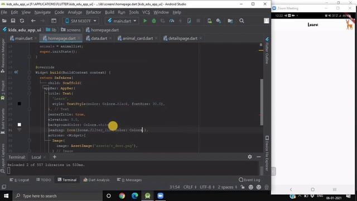The height and width of the screenshot is (201, 357).
Task: Open the Dart Analysis tool window
Action: (x=97, y=180)
